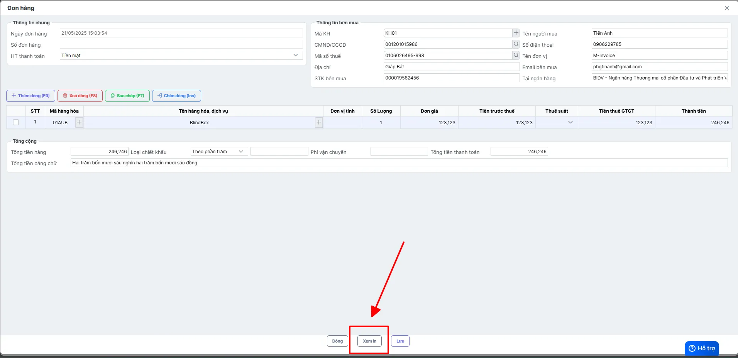The height and width of the screenshot is (358, 738).
Task: Click BlindBox product name cell
Action: click(x=199, y=122)
